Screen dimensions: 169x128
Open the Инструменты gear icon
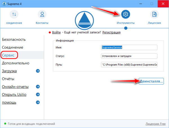pos(126,14)
